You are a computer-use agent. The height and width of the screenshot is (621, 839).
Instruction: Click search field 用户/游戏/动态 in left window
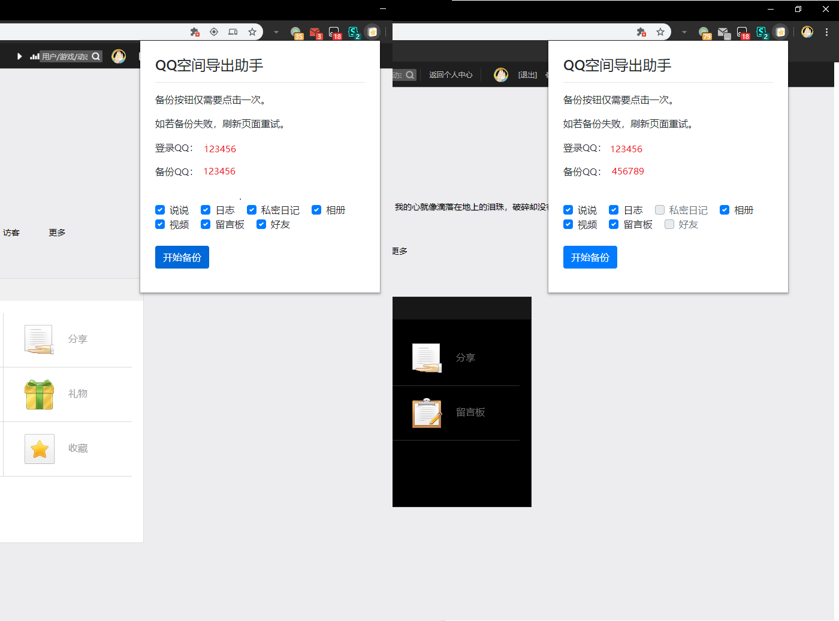[65, 56]
